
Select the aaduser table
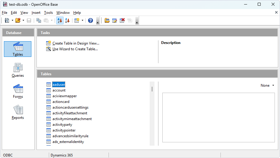[x=59, y=85]
